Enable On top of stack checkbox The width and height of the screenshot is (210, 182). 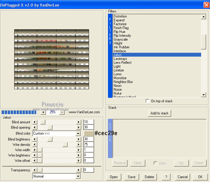(x=147, y=101)
